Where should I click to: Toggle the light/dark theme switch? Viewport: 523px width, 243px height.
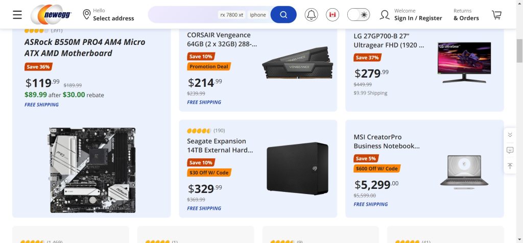coord(359,14)
